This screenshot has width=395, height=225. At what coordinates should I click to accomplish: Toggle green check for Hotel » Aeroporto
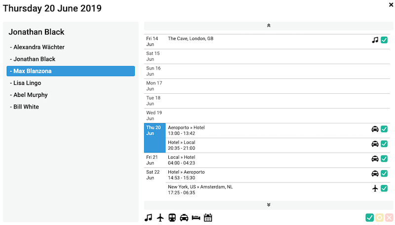point(384,174)
